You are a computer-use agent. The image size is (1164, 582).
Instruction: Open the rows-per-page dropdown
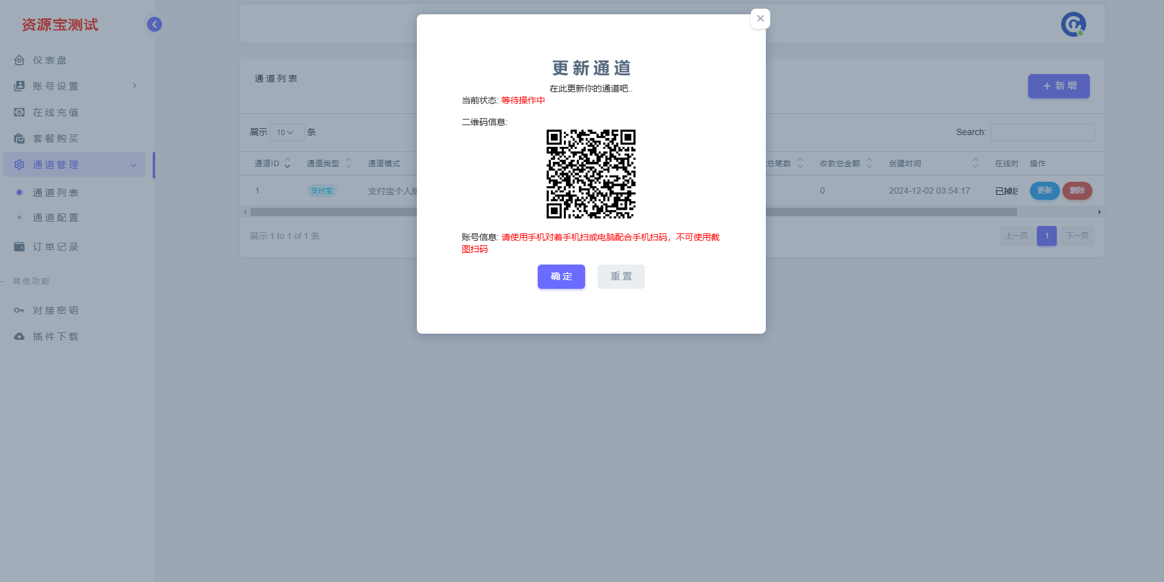click(287, 132)
